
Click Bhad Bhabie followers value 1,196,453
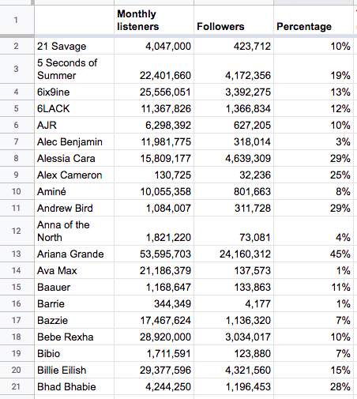[x=234, y=386]
